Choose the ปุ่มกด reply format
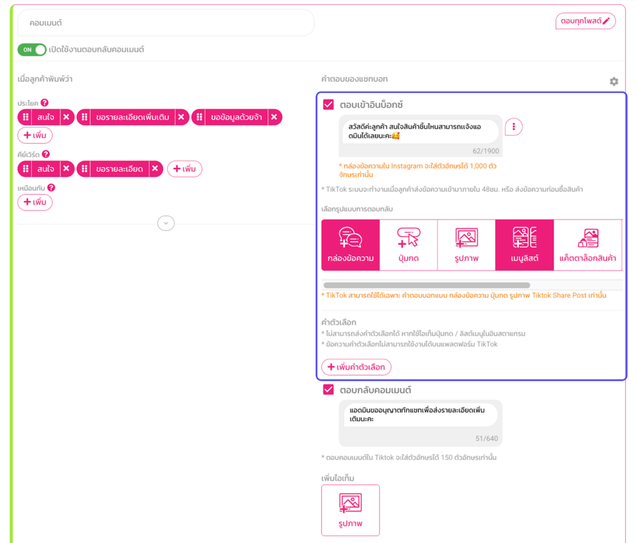 (x=408, y=245)
